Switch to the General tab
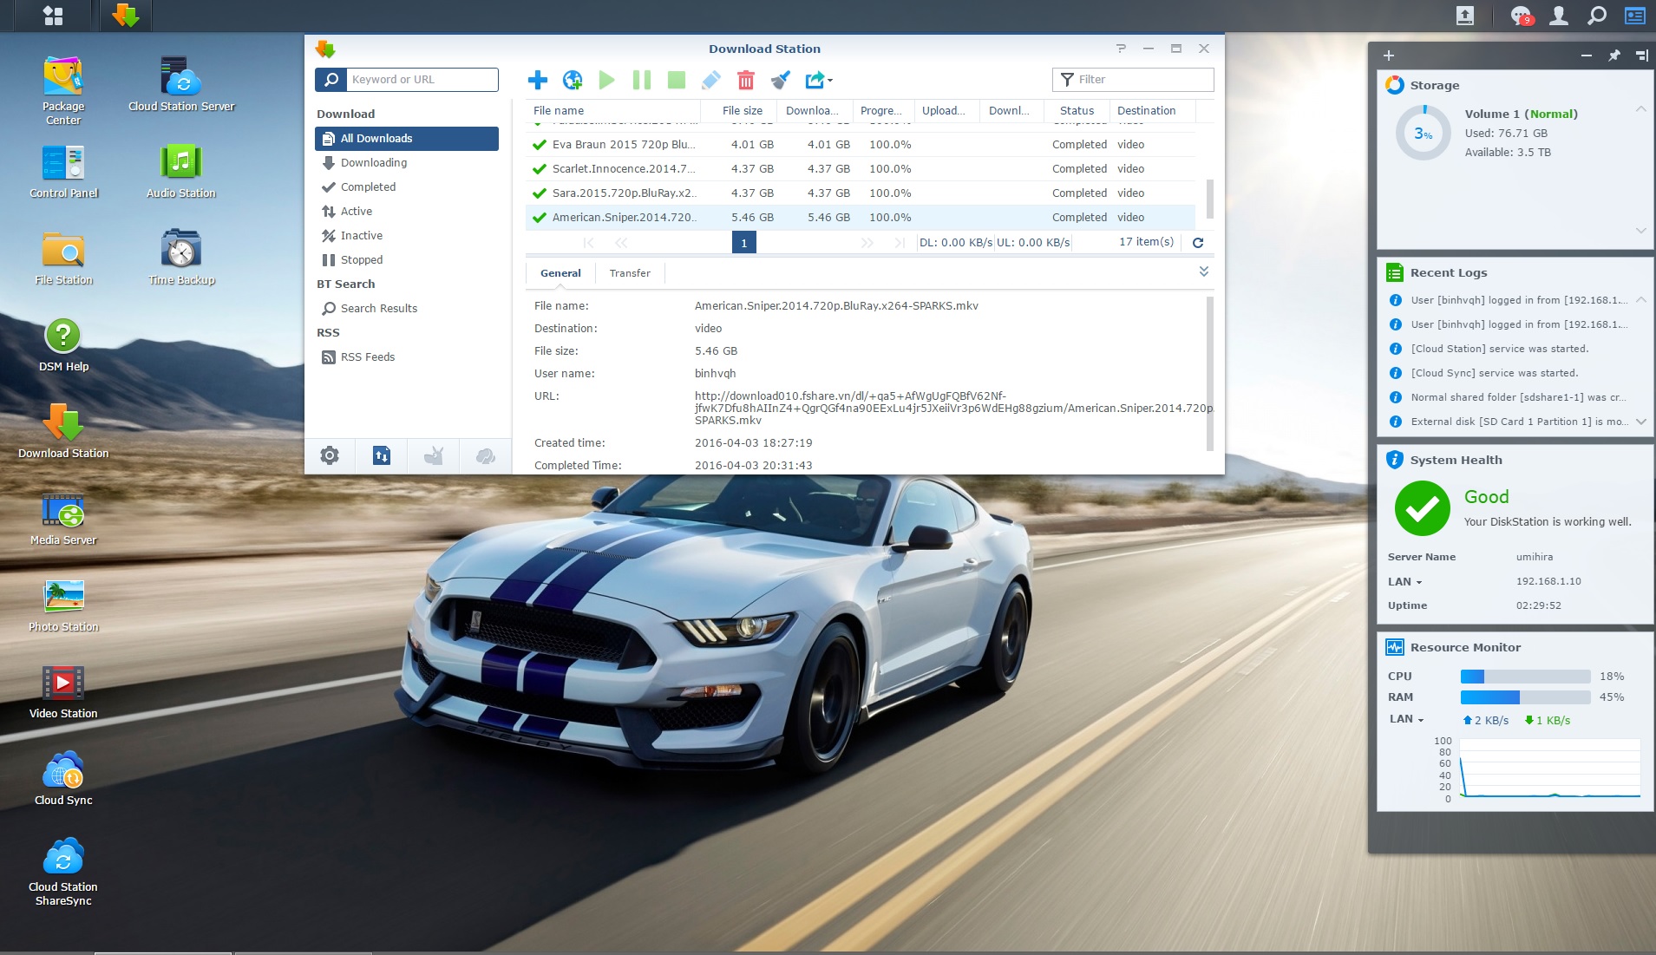 560,273
